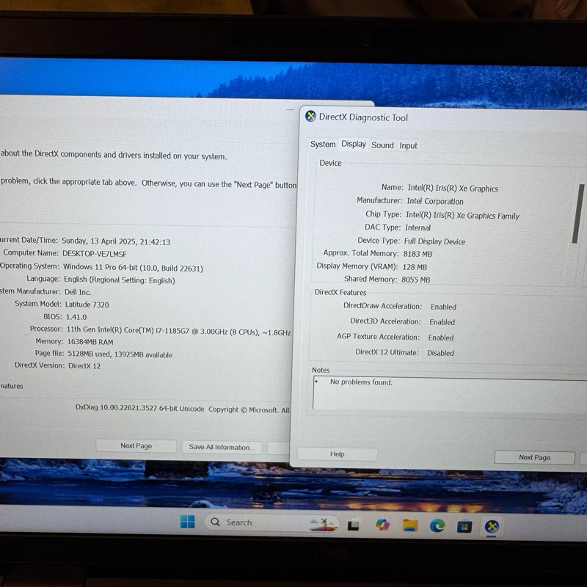Launch Microsoft Edge from the taskbar

[x=437, y=525]
